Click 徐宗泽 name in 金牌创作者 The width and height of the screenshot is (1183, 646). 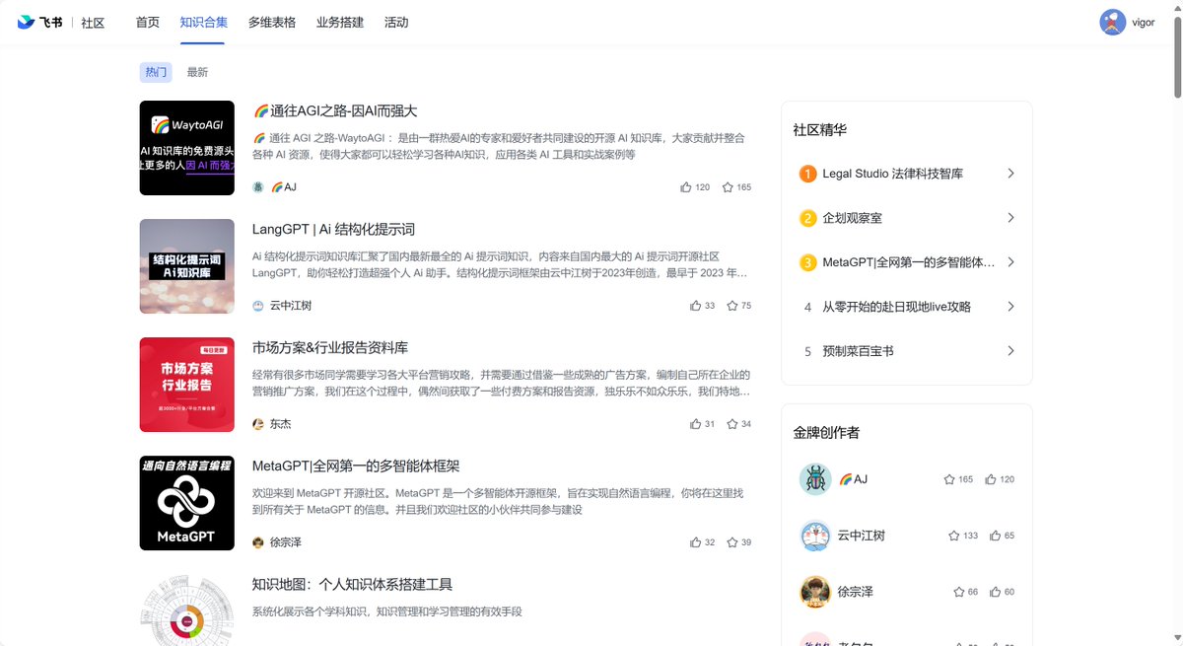[x=856, y=592]
